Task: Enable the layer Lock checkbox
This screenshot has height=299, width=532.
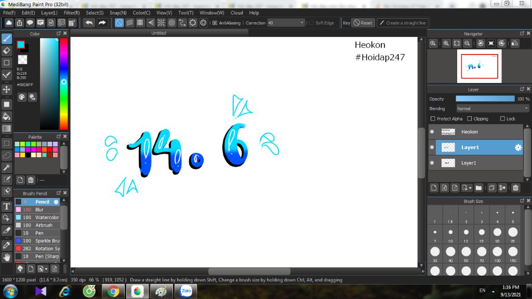Action: pos(502,119)
